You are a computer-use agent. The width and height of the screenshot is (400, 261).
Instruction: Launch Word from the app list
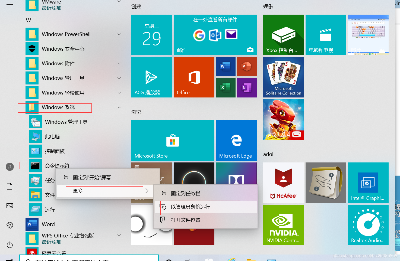[74, 224]
